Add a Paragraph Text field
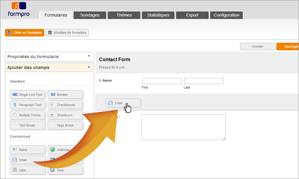Image resolution: width=299 pixels, height=179 pixels. pyautogui.click(x=28, y=105)
